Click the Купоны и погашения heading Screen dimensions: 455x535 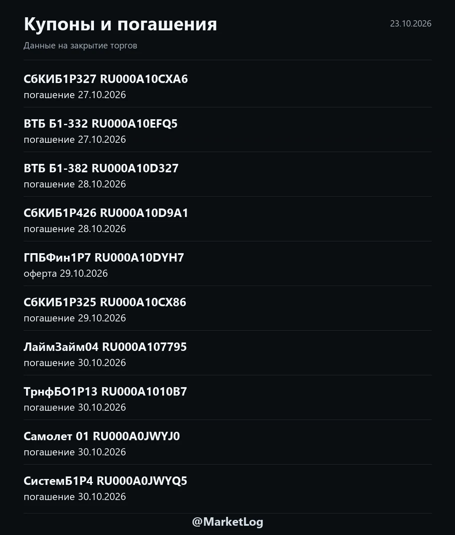(120, 24)
